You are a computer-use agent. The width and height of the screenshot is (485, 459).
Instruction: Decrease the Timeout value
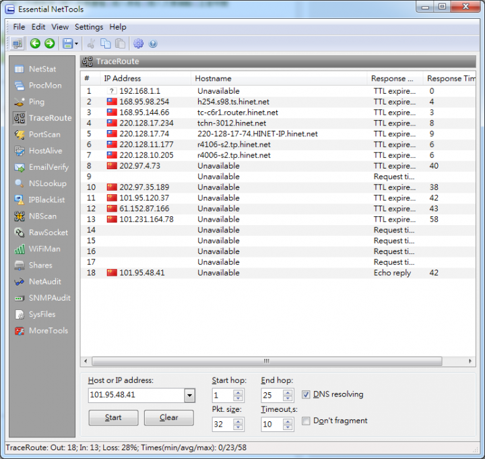pyautogui.click(x=288, y=427)
